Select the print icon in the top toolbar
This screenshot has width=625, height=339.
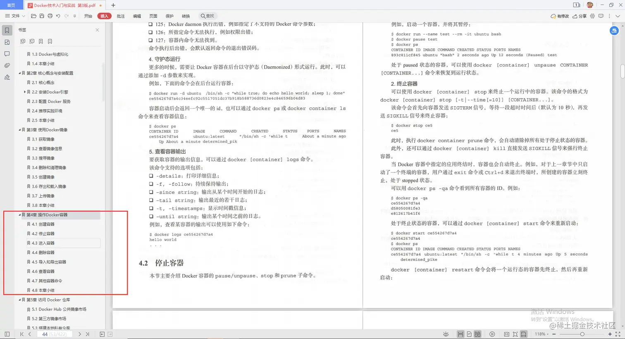point(50,16)
